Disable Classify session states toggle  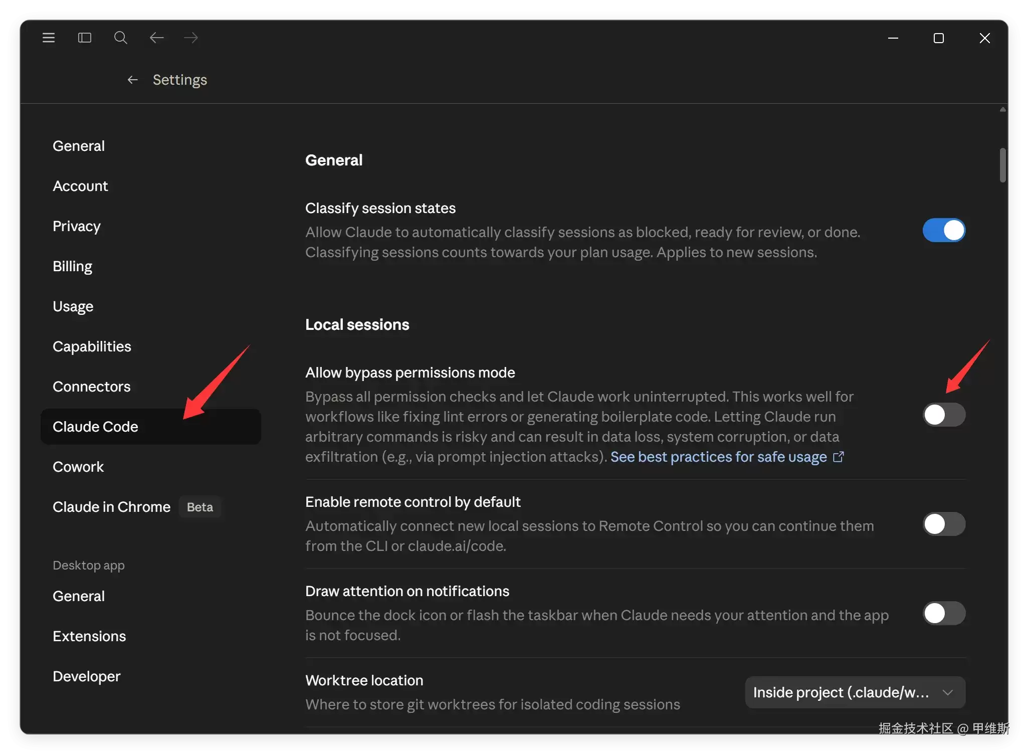coord(944,230)
